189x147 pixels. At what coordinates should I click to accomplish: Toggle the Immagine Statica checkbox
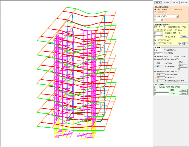(x=155, y=30)
